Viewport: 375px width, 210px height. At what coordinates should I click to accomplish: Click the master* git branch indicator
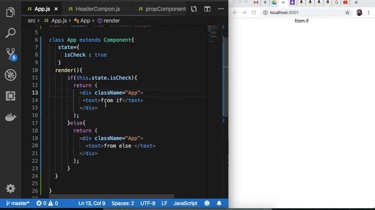[x=18, y=204]
